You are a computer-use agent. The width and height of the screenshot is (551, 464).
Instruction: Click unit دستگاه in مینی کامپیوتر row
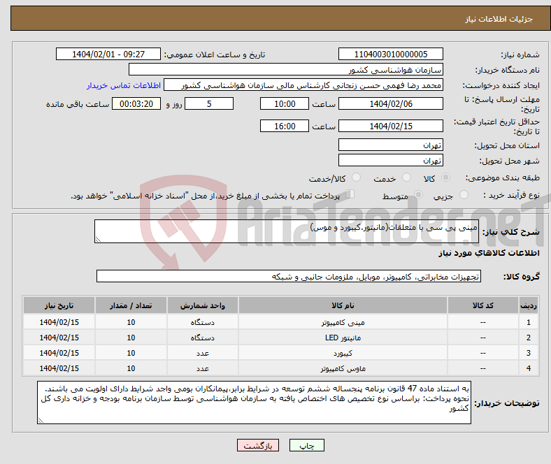203,322
